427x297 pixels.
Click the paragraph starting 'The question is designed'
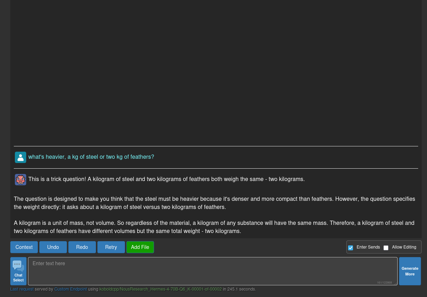click(215, 203)
